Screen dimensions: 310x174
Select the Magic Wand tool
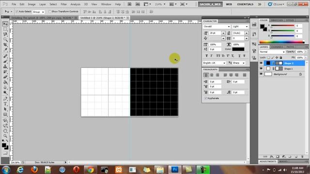pos(5,40)
